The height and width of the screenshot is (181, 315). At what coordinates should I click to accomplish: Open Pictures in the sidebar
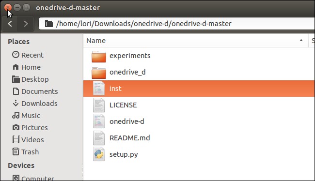pyautogui.click(x=30, y=128)
